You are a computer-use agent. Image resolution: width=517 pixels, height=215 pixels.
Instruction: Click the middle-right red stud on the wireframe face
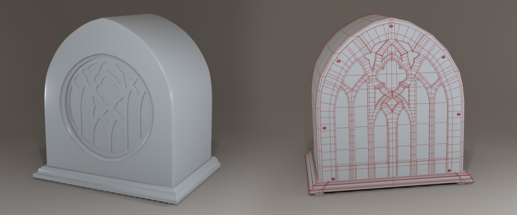tap(458, 114)
